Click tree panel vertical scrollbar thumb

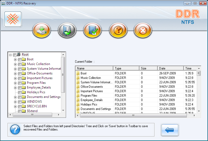point(63,75)
